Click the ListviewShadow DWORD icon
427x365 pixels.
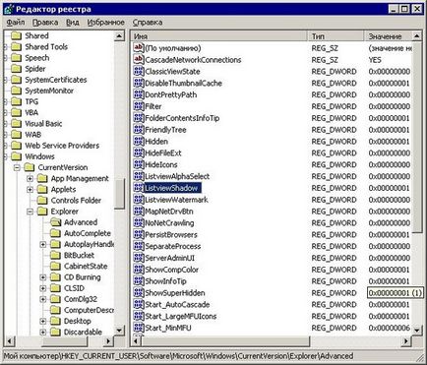coord(139,188)
